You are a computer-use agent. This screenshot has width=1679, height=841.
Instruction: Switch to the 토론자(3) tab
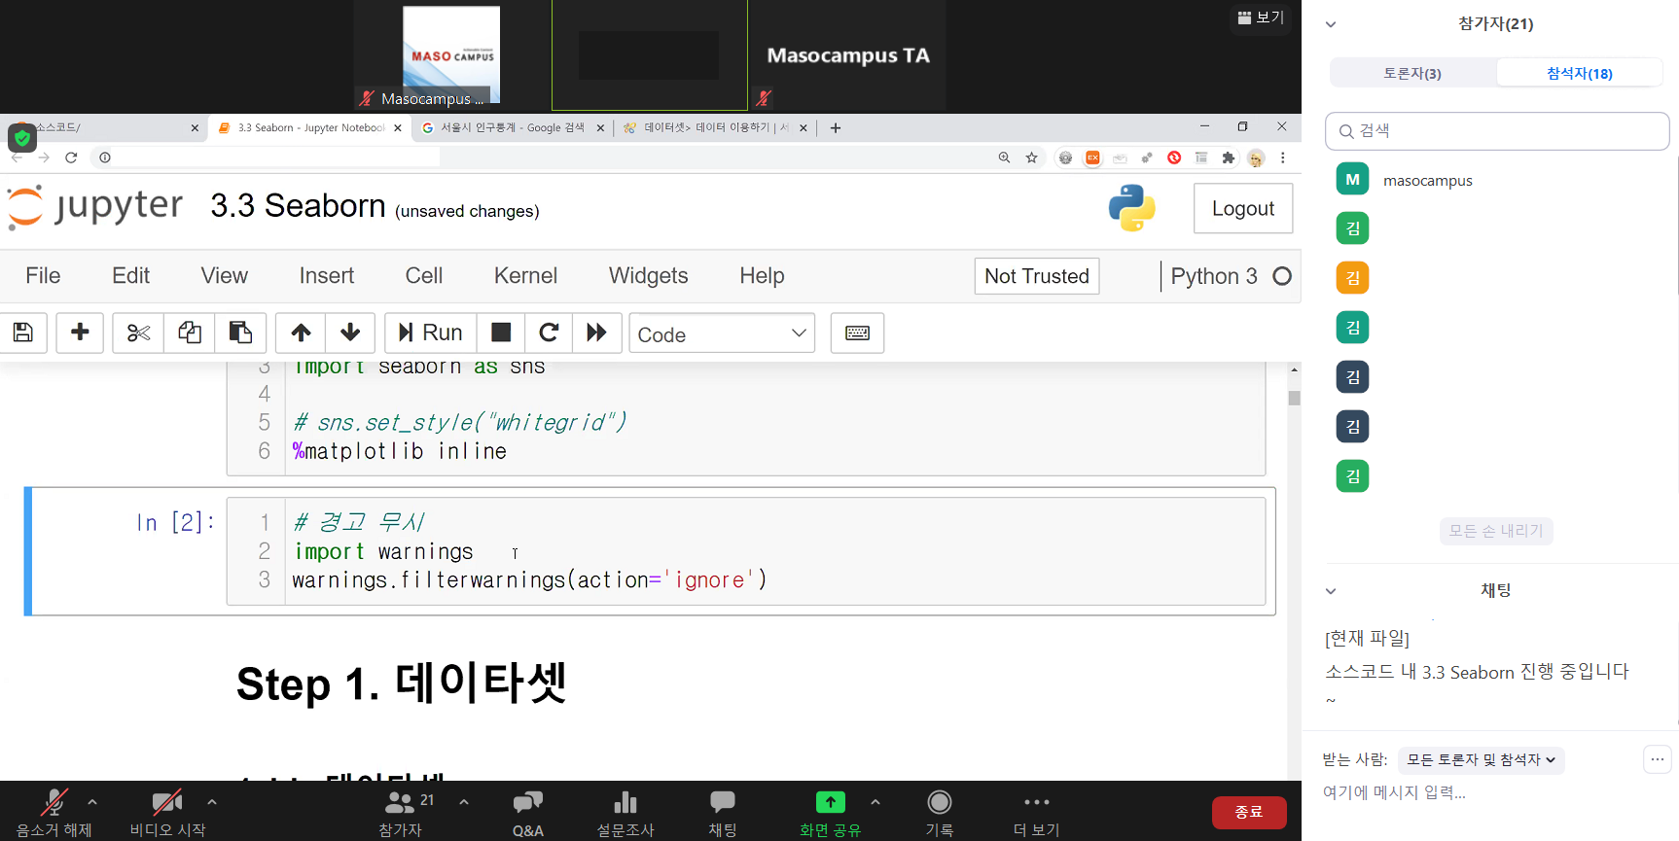[1412, 73]
